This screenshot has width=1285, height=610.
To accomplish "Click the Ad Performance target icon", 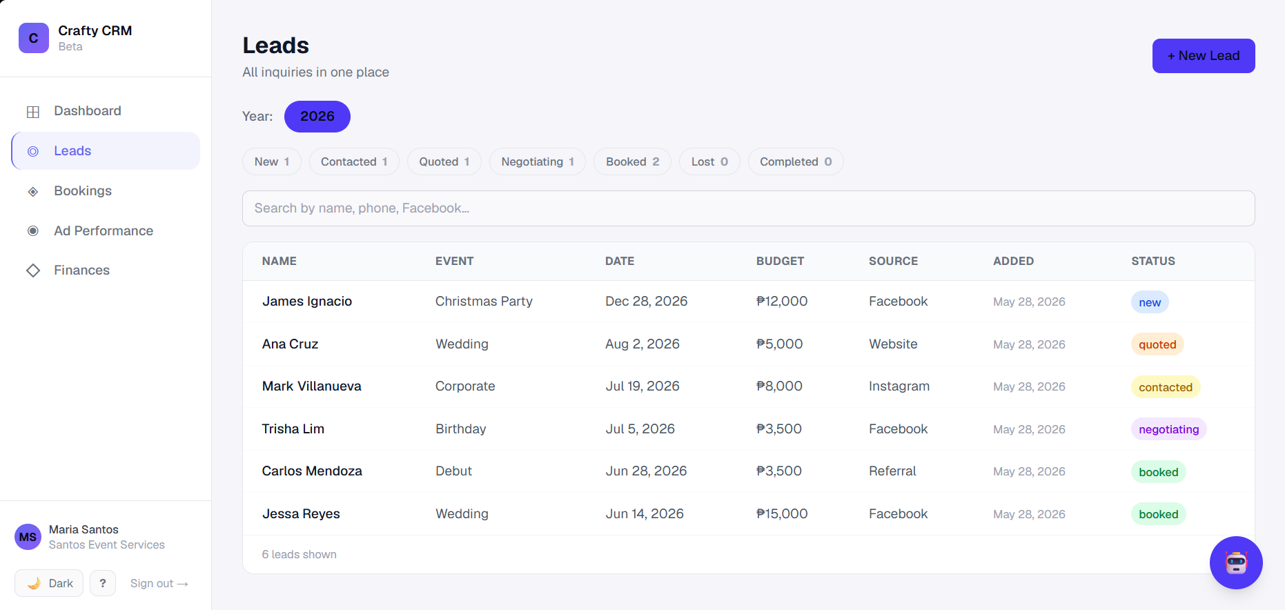I will 33,231.
